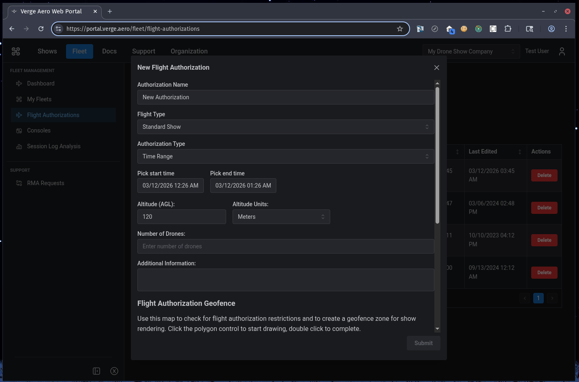Delete the authorization edited 03/06/2024
579x382 pixels.
pyautogui.click(x=544, y=208)
